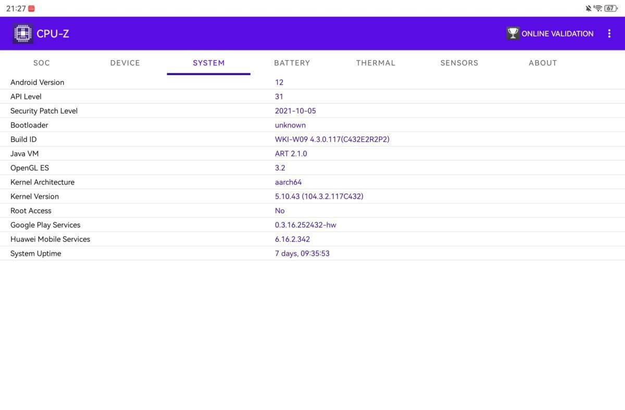Click the trophy icon for validation
The height and width of the screenshot is (410, 625).
click(x=513, y=33)
